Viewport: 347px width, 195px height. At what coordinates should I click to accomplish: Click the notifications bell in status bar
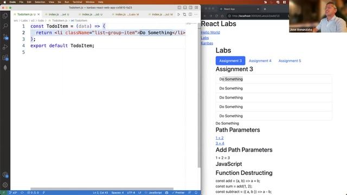196,193
